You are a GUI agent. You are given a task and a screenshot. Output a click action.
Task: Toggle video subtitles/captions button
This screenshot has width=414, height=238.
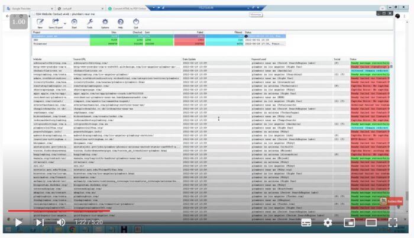[306, 223]
